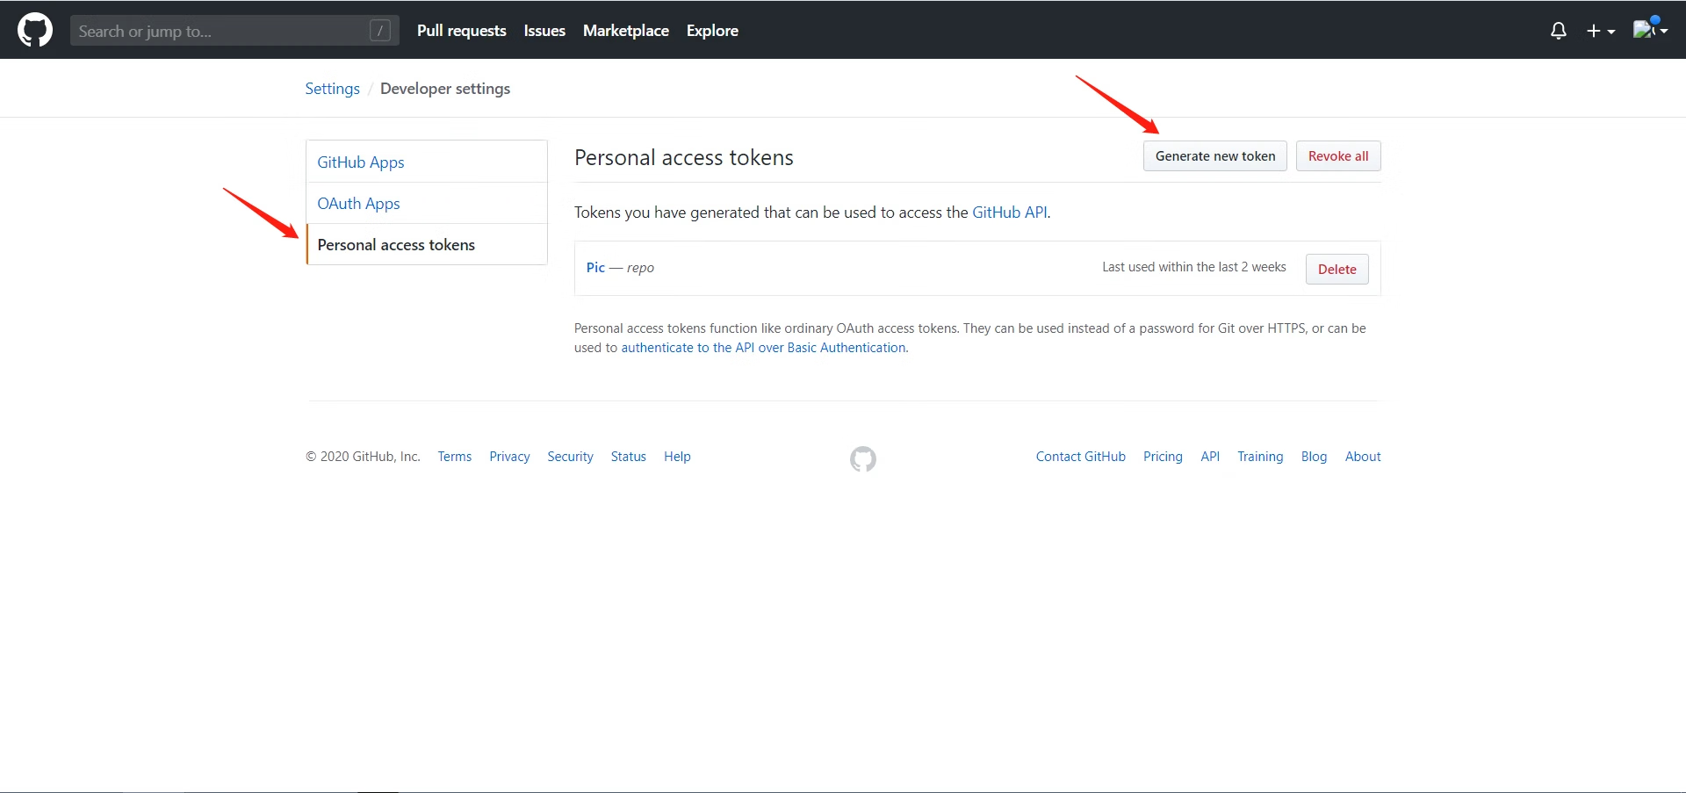Open the GitHub homepage logo in header
The width and height of the screenshot is (1686, 793).
click(35, 30)
